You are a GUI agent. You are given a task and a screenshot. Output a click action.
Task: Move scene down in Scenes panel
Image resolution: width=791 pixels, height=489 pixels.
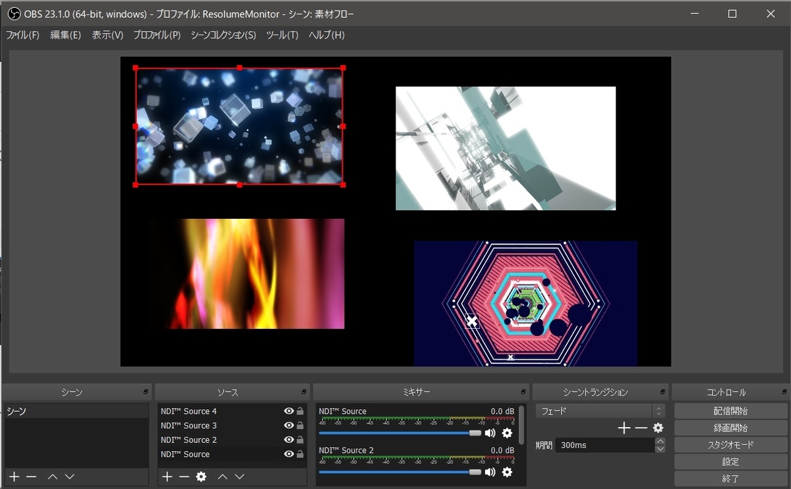coord(70,476)
